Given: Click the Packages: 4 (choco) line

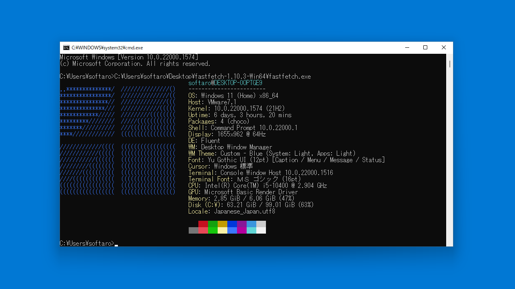Looking at the screenshot, I should [x=219, y=122].
